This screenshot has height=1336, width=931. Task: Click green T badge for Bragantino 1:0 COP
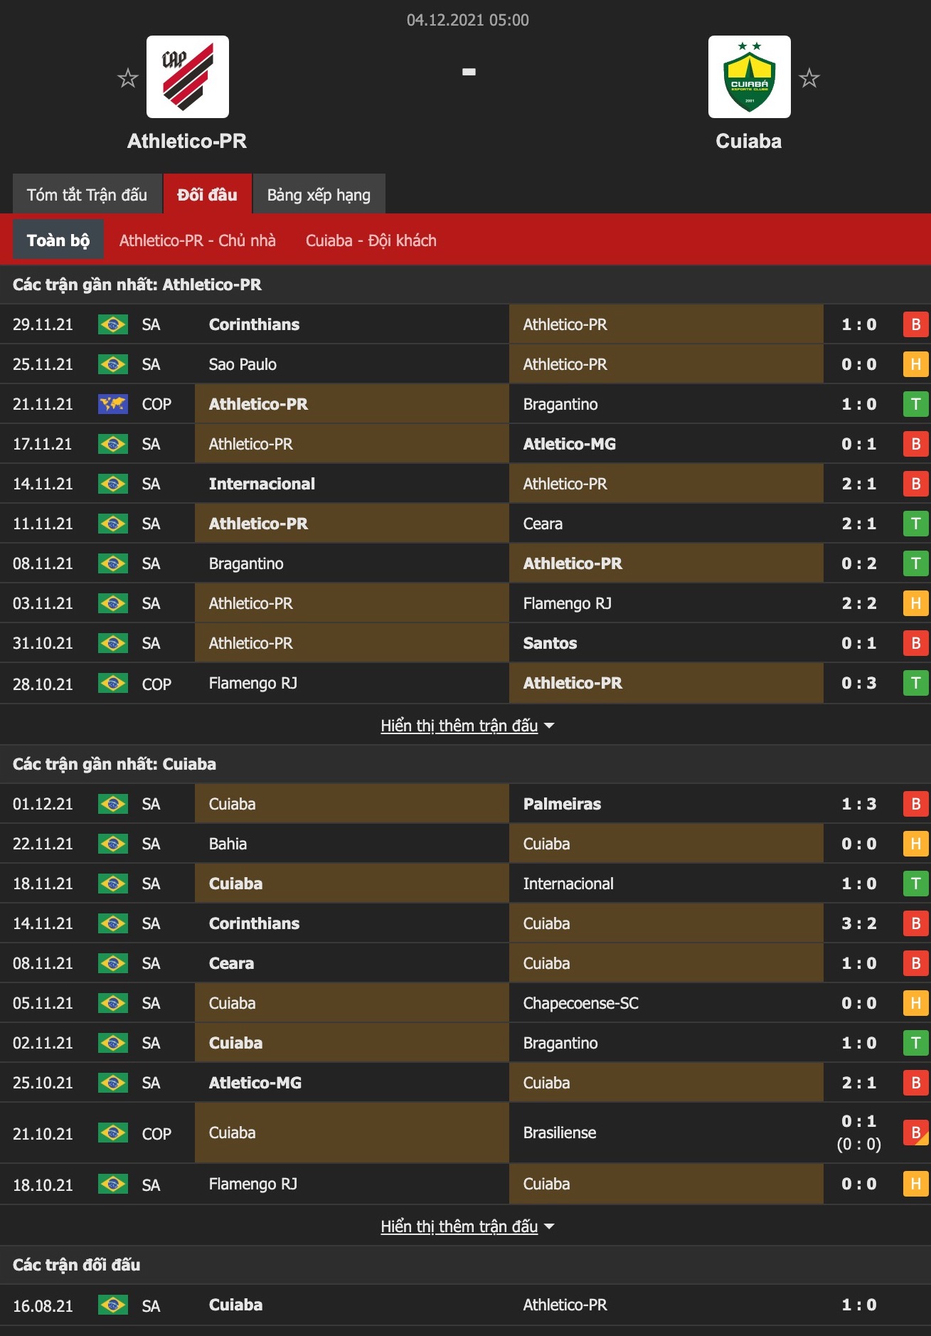click(915, 404)
